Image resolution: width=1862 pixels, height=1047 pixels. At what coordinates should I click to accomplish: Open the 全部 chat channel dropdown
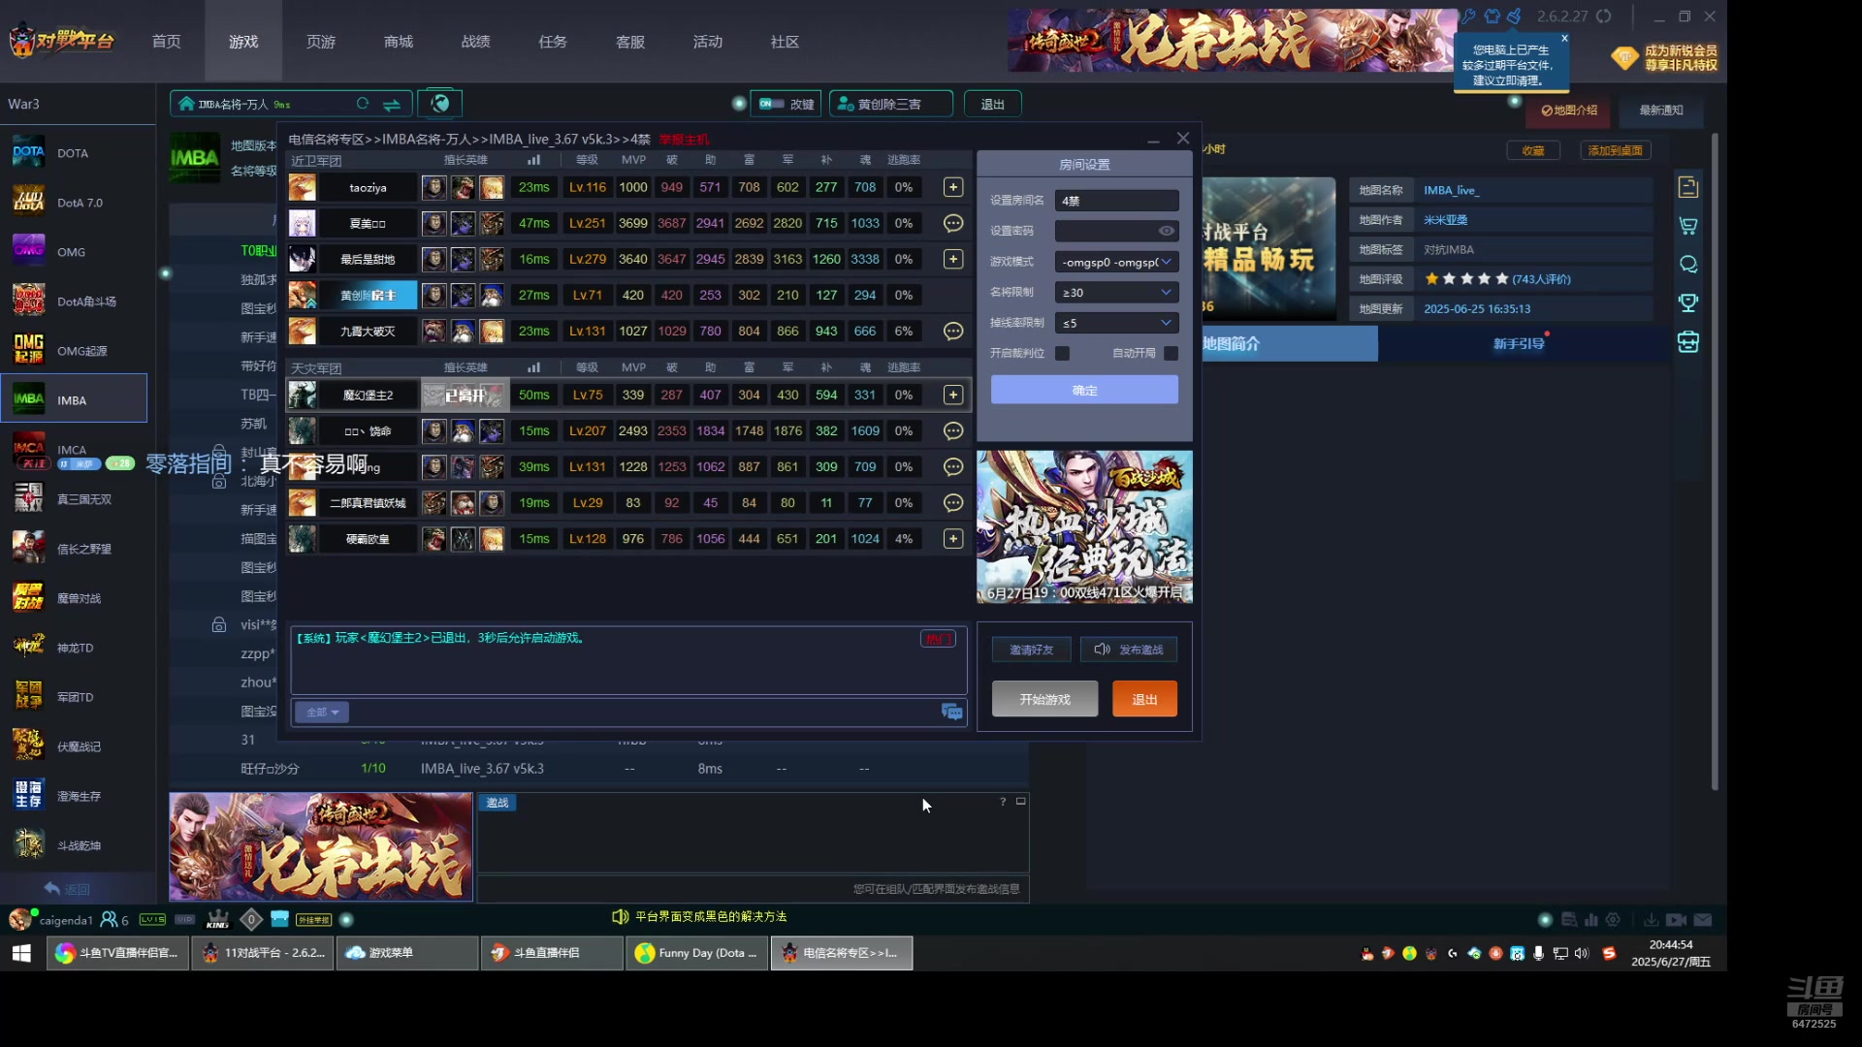pos(322,713)
